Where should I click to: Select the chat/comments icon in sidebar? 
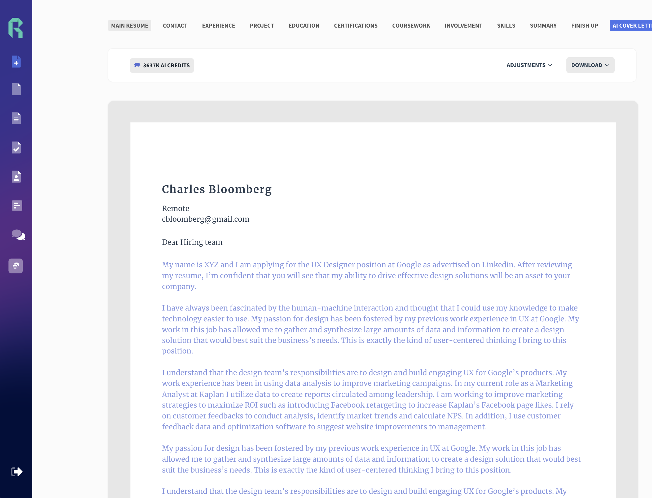(x=16, y=235)
